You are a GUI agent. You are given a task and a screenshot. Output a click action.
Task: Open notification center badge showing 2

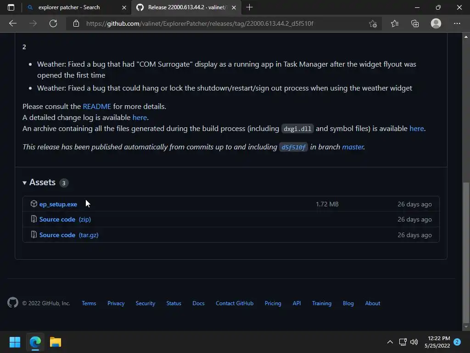457,342
